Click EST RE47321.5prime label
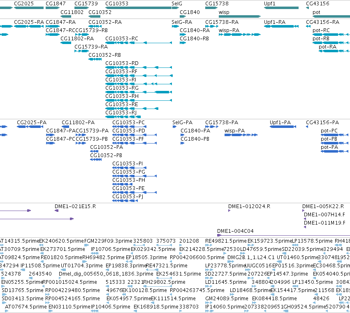350x313 pixels. click(167, 266)
